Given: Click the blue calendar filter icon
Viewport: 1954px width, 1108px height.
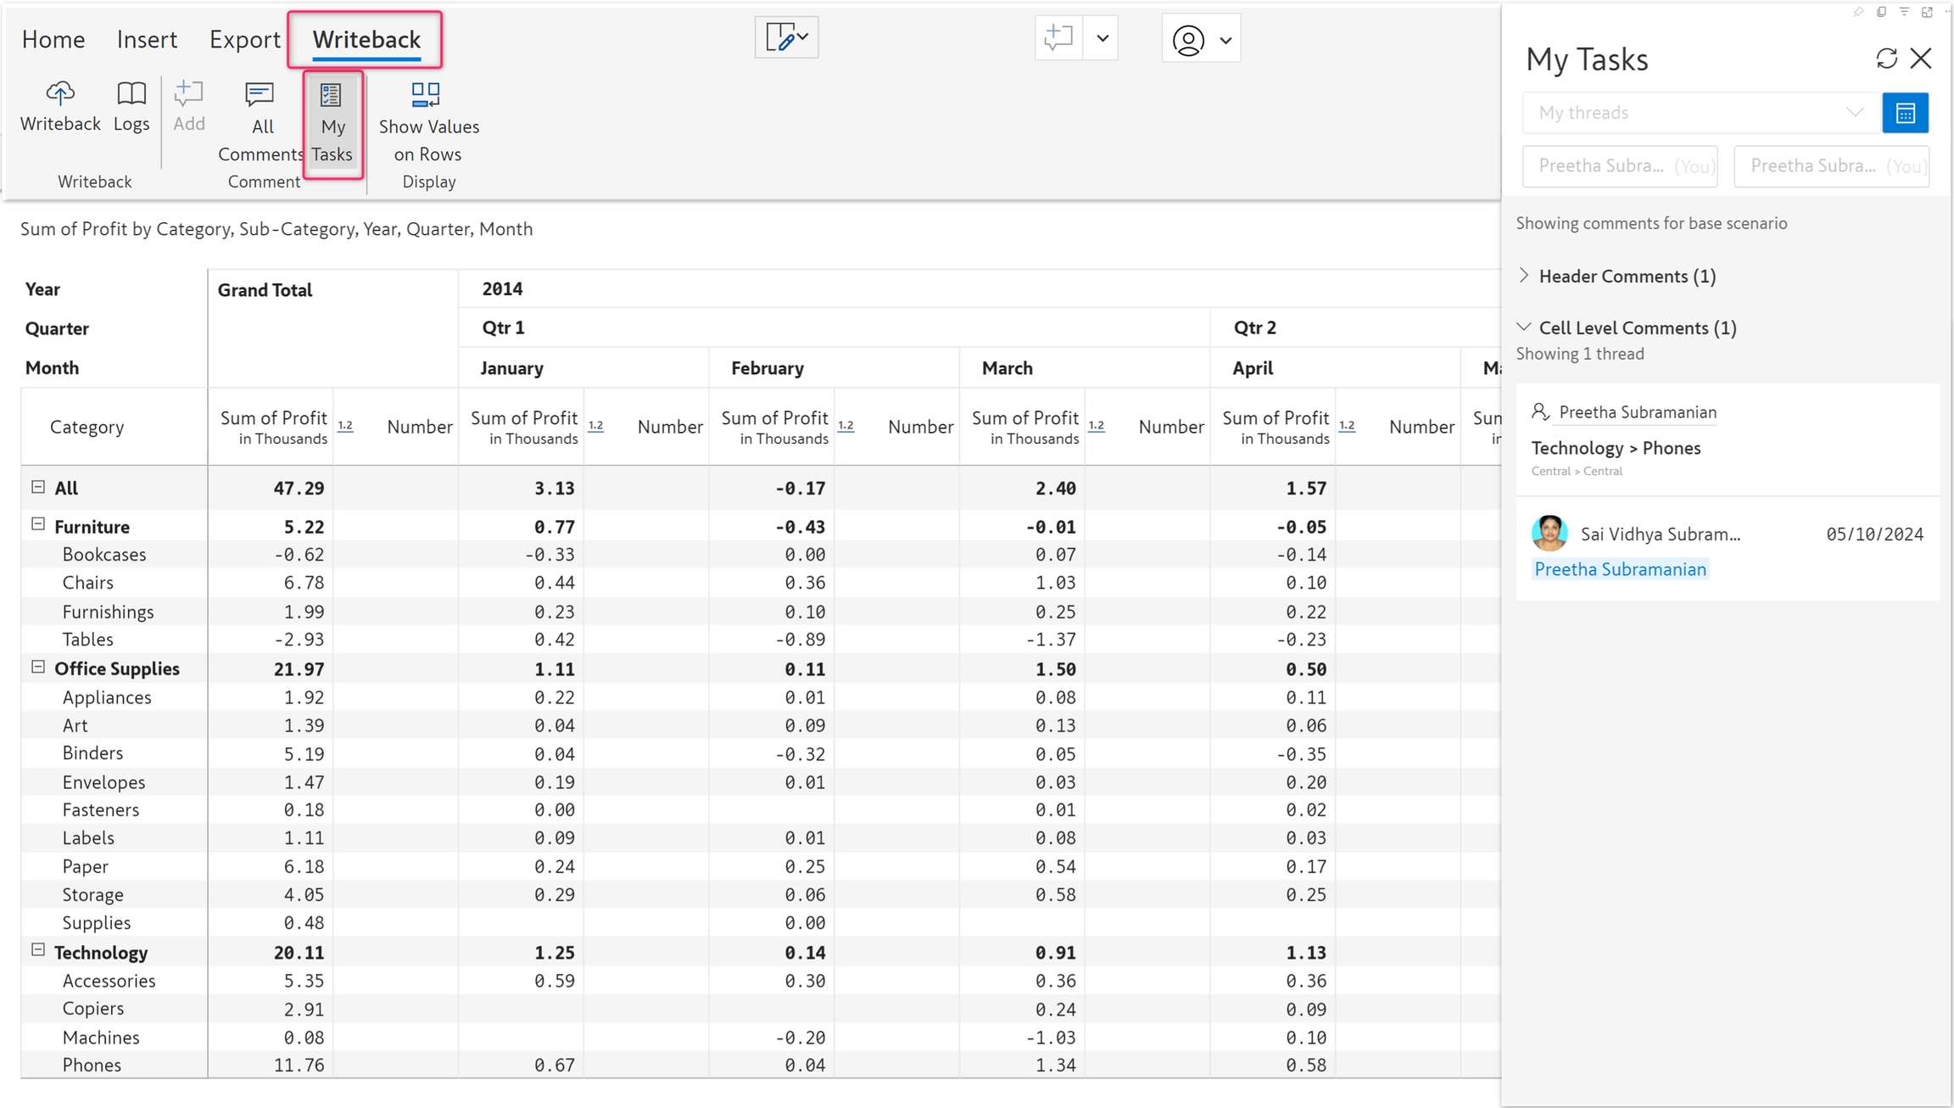Looking at the screenshot, I should click(1905, 113).
